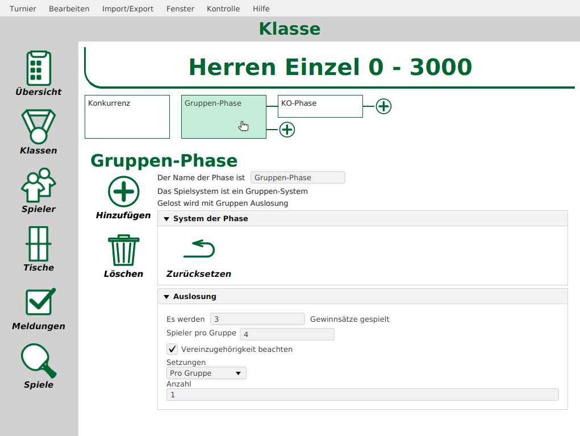The width and height of the screenshot is (580, 436).
Task: Click the Hinzufügen plus icon
Action: [123, 192]
